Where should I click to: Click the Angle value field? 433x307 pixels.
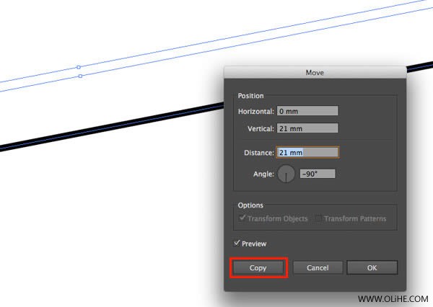pos(318,174)
